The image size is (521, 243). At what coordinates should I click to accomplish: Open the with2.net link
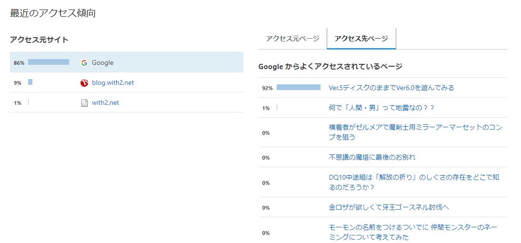click(105, 103)
